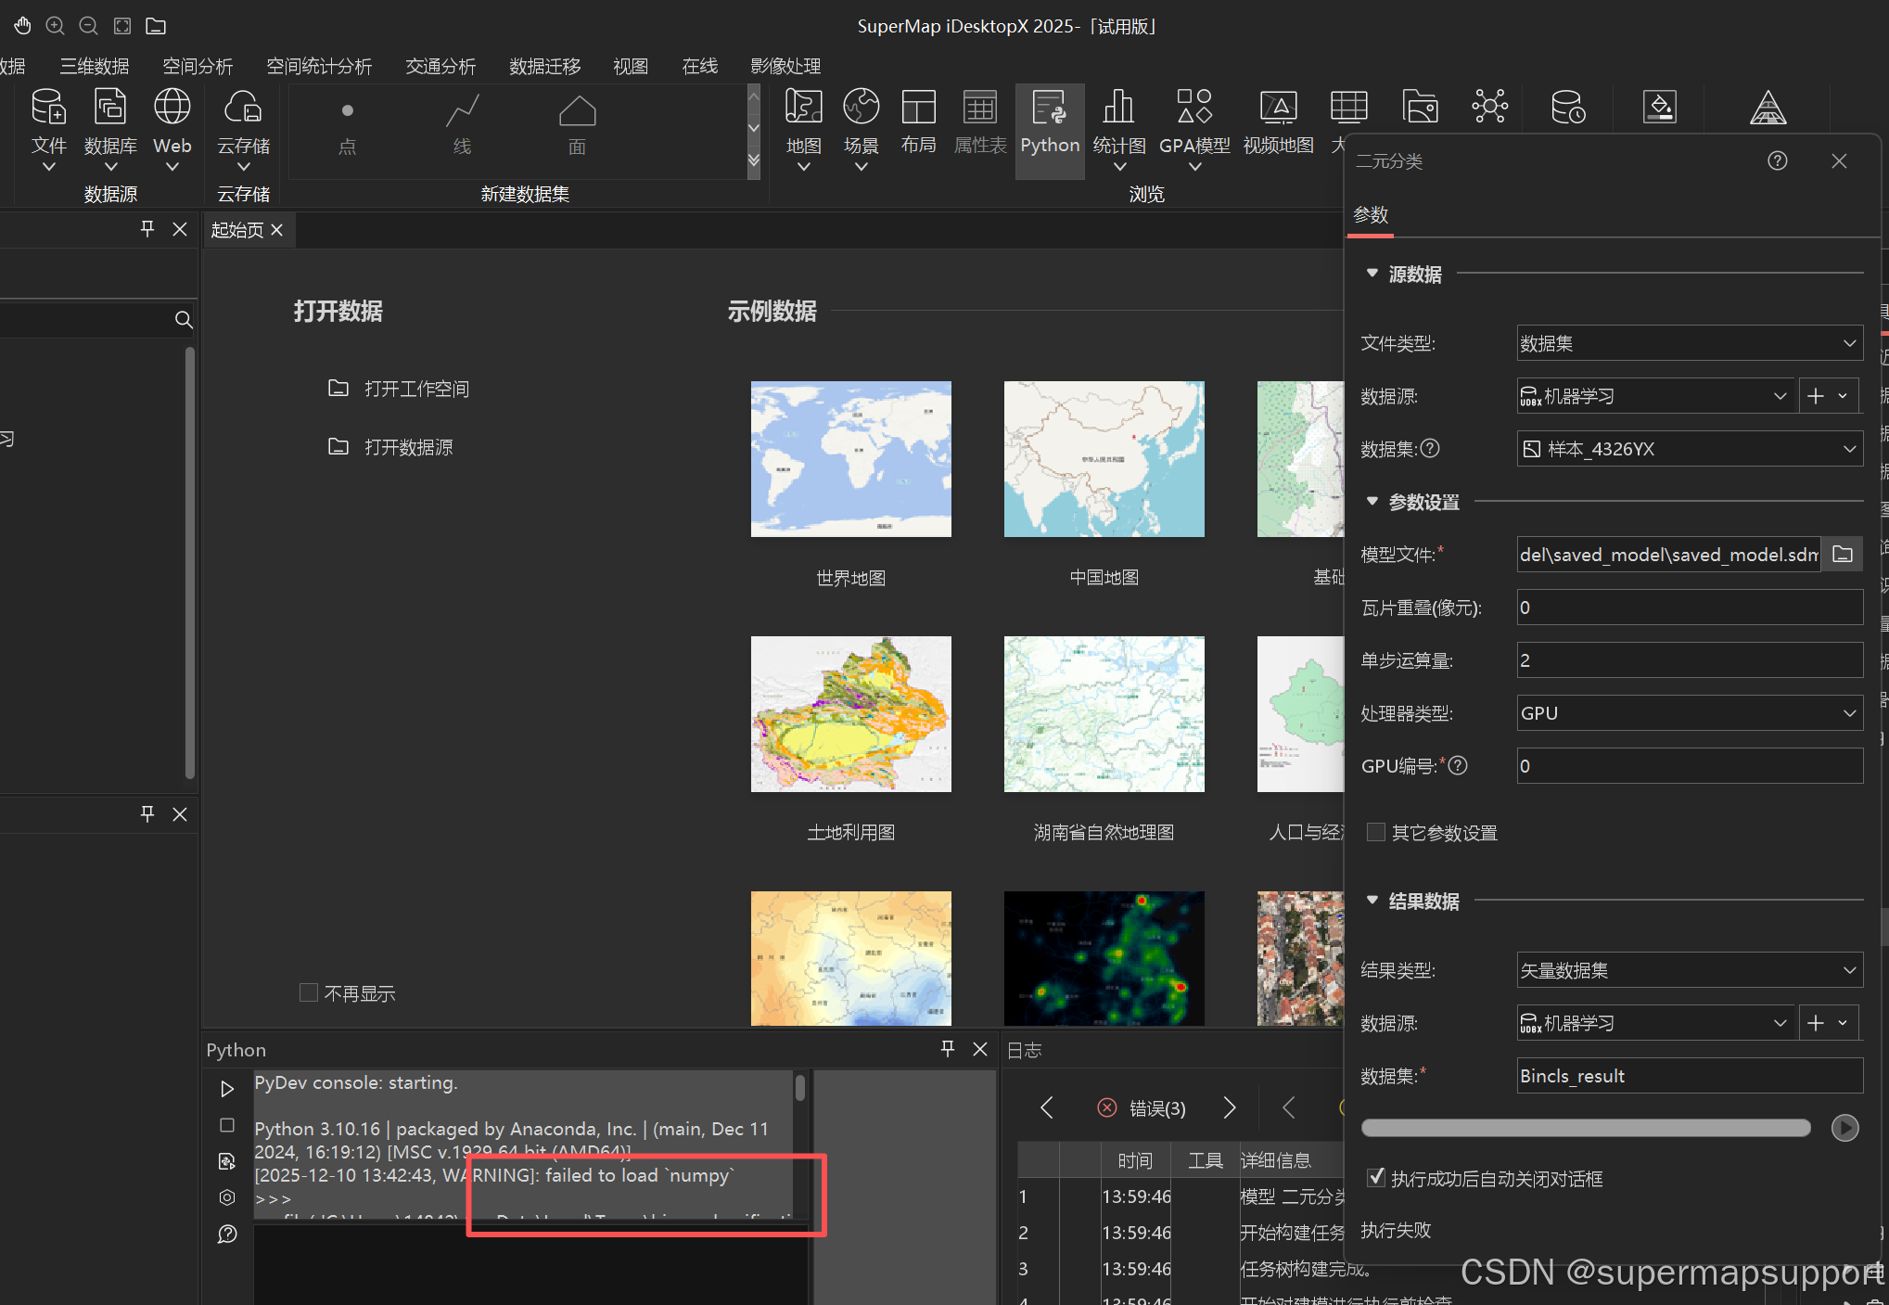Click 打开工作空间 to open a workspace
The width and height of the screenshot is (1889, 1305).
[x=416, y=389]
